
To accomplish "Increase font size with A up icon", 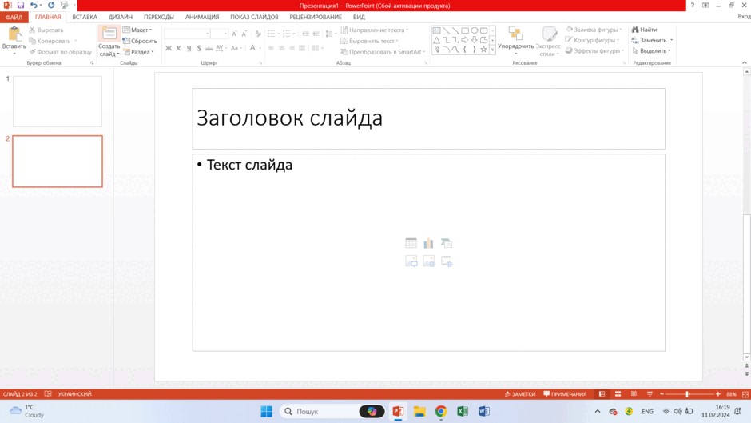I will [x=234, y=34].
